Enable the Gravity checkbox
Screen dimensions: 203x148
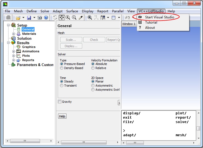click(60, 102)
